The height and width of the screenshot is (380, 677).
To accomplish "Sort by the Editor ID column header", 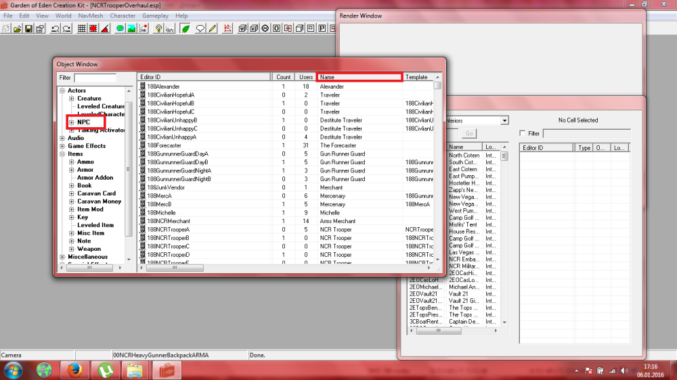I will [204, 77].
